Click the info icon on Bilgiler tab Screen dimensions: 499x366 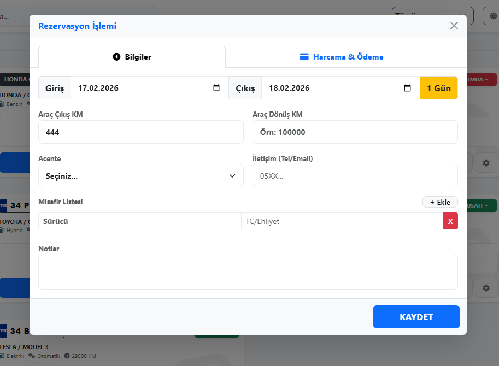pos(116,57)
